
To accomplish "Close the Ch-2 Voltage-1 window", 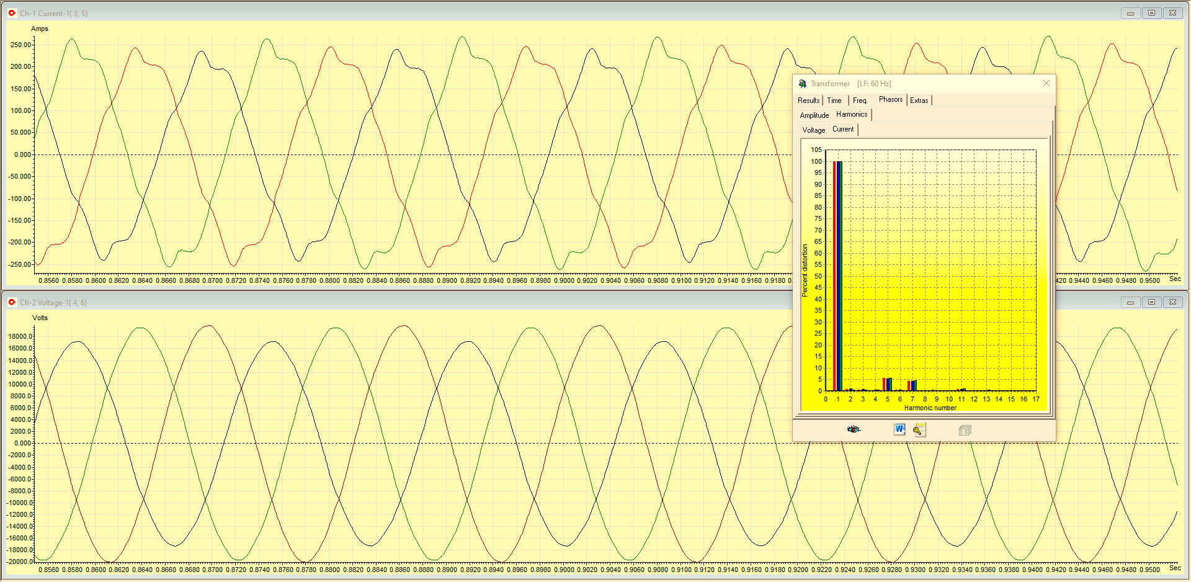I will [x=1172, y=302].
